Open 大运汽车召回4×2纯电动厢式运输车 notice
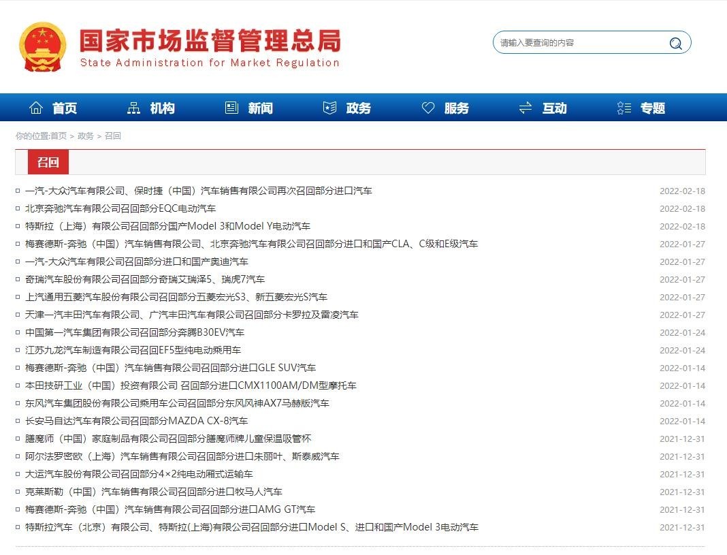 (139, 474)
